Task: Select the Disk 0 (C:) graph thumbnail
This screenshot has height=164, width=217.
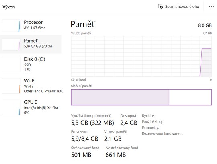Action: [x=11, y=64]
